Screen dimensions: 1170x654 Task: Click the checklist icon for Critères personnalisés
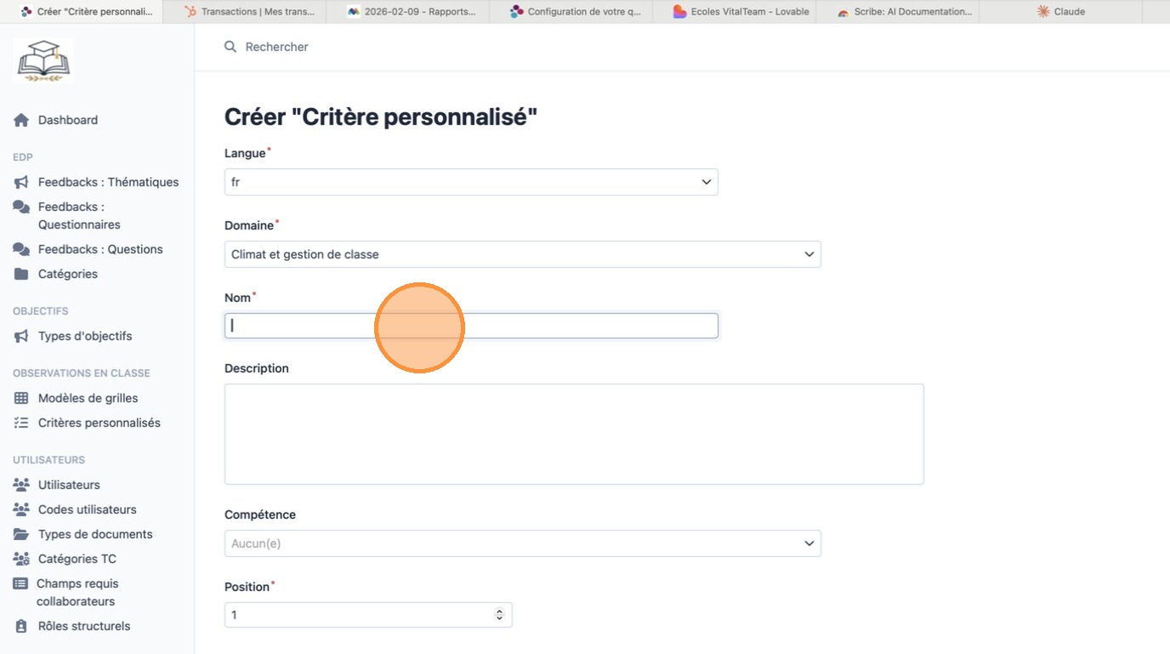click(21, 423)
